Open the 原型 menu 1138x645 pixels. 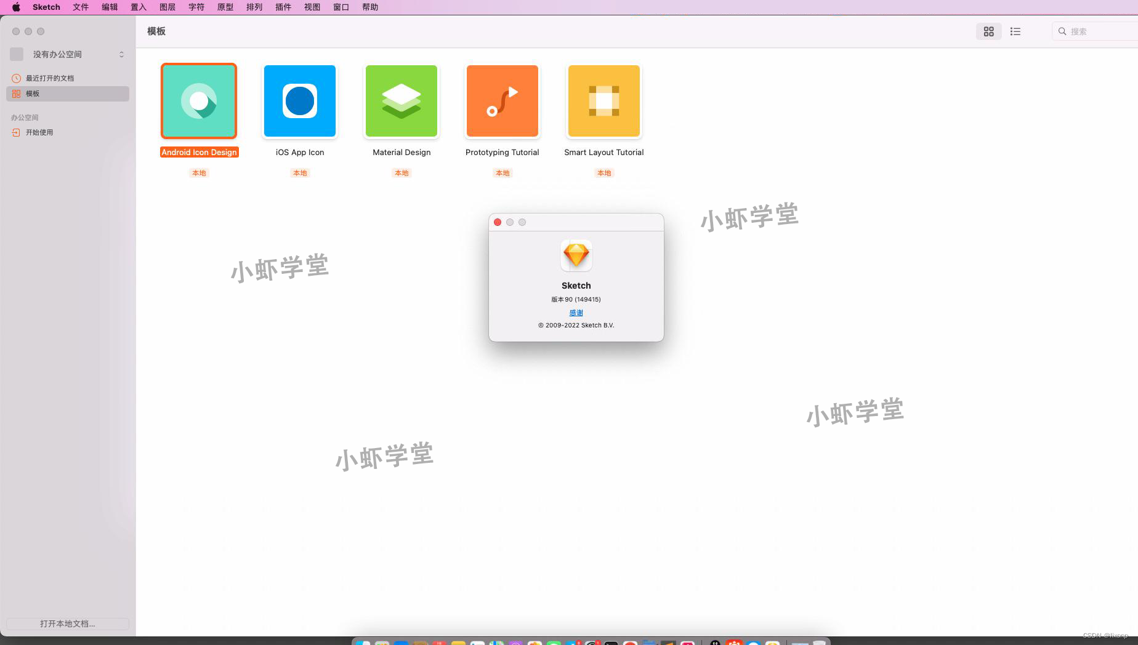coord(225,7)
